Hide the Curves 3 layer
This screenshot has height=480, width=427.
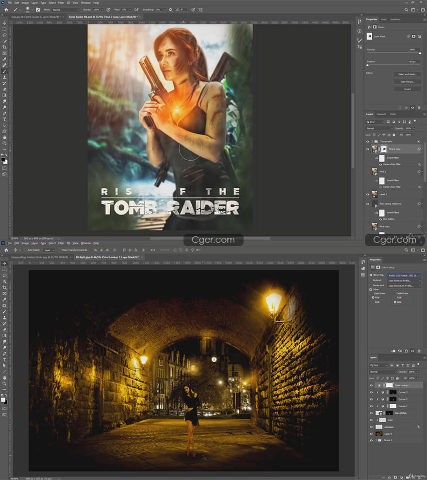click(x=371, y=393)
